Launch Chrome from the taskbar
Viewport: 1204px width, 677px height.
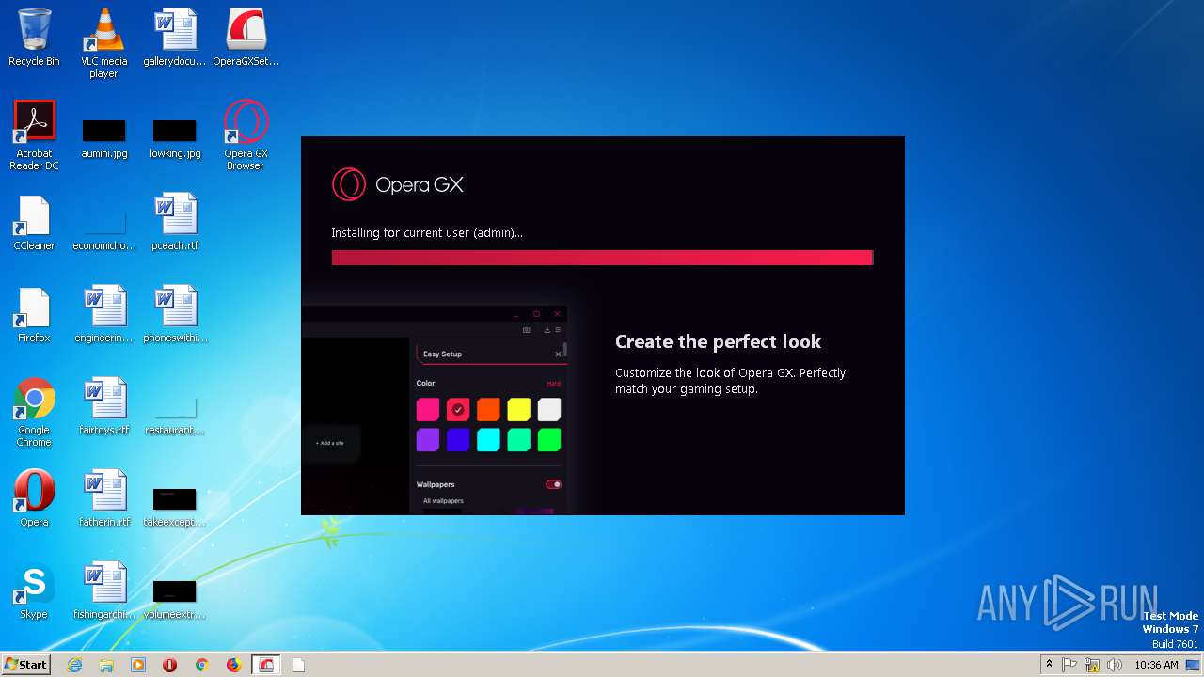coord(201,665)
